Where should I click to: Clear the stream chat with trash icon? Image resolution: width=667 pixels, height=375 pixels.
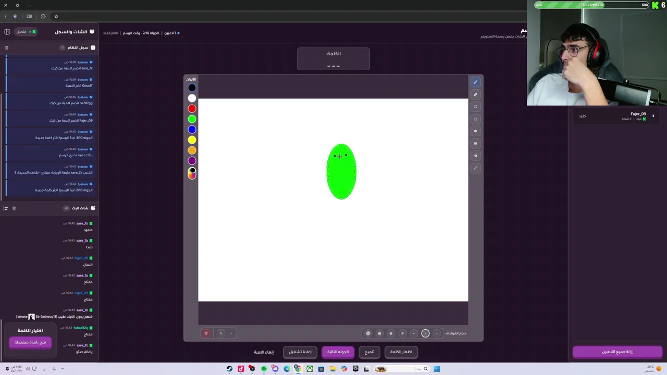(14, 208)
